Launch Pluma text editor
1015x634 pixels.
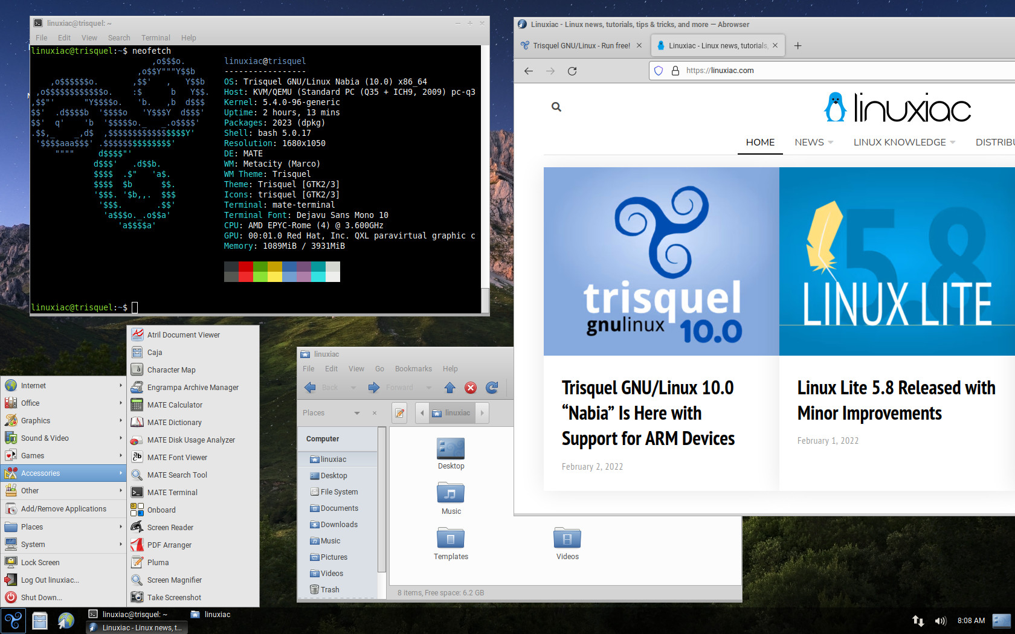tap(193, 562)
